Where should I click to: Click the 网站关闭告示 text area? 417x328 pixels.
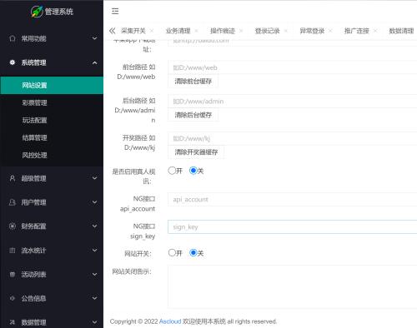pyautogui.click(x=293, y=286)
